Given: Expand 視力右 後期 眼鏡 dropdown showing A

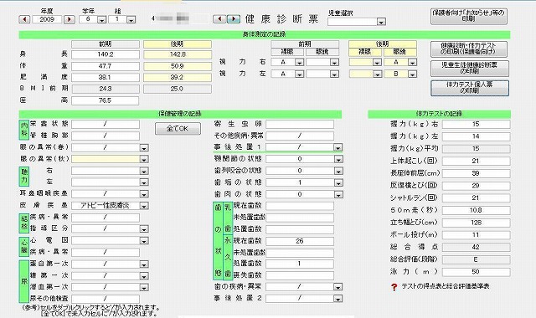Looking at the screenshot, I should point(412,63).
